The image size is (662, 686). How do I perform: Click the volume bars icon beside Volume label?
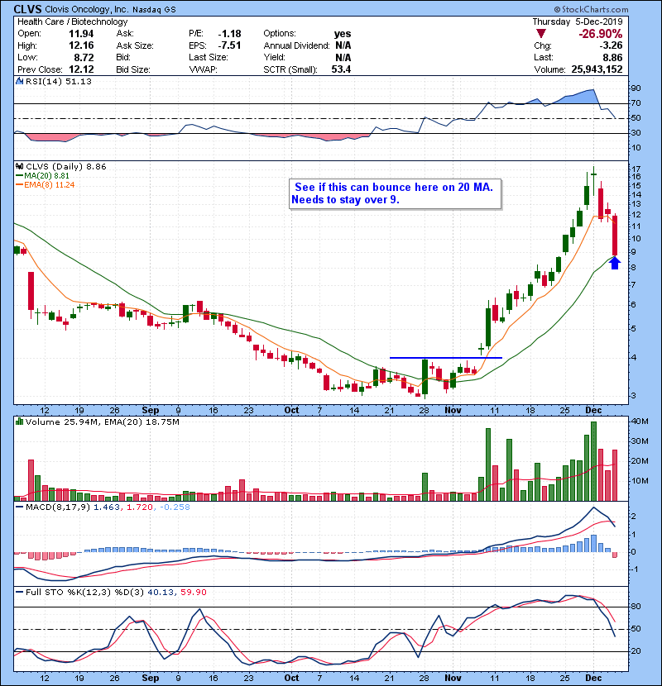pyautogui.click(x=19, y=422)
